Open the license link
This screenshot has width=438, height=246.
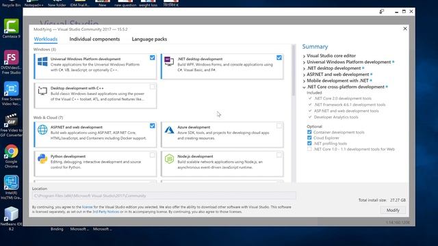tap(87, 207)
